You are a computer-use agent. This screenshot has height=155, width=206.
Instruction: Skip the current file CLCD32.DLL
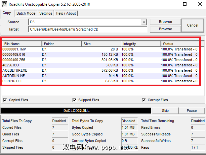pyautogui.click(x=165, y=111)
